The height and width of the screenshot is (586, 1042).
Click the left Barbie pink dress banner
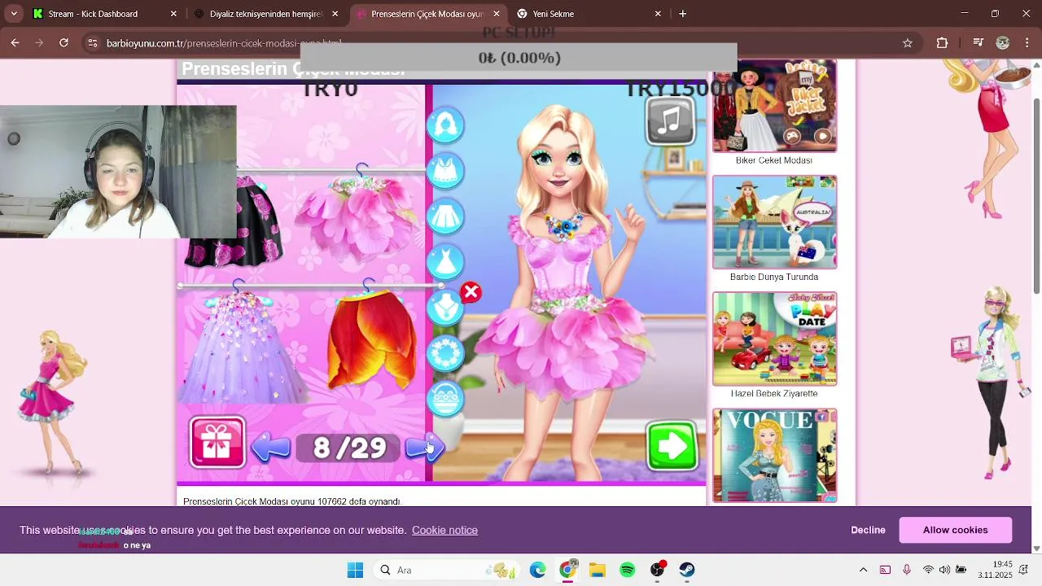[x=55, y=403]
